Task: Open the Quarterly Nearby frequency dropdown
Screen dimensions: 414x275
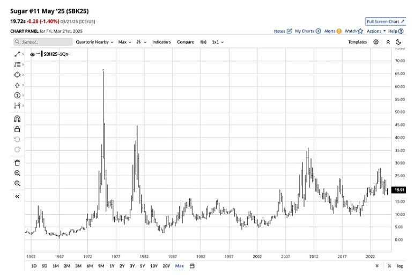Action: click(x=94, y=42)
